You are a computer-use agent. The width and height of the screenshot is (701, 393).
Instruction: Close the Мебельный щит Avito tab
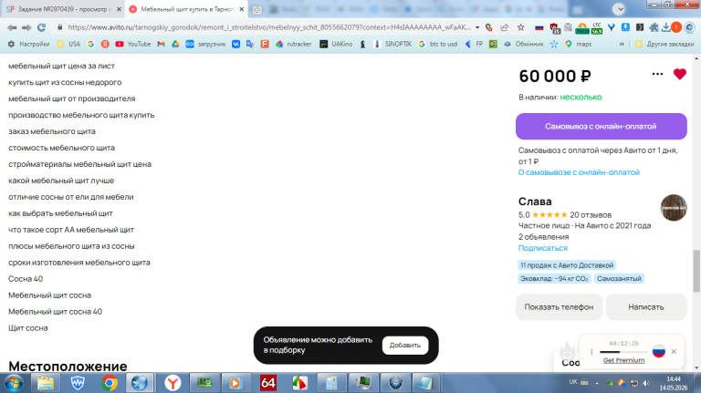241,9
